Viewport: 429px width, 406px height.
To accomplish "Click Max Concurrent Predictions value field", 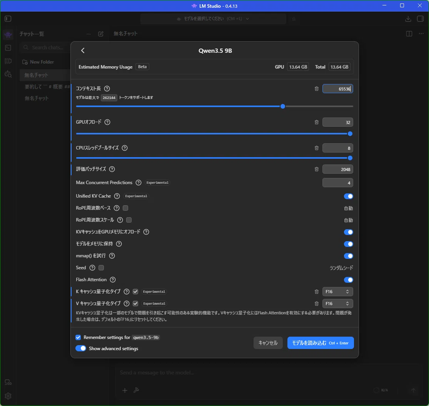I will (337, 183).
